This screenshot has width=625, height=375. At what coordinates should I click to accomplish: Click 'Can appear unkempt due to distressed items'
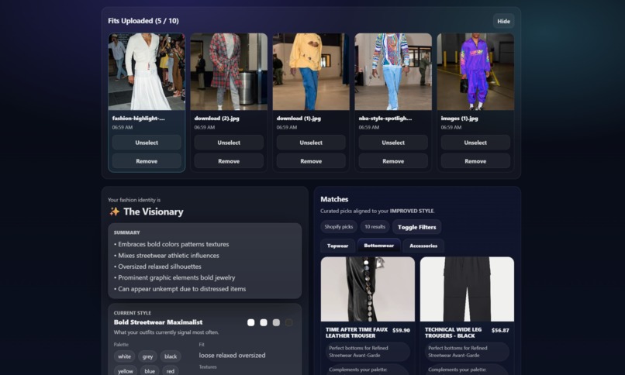point(180,289)
